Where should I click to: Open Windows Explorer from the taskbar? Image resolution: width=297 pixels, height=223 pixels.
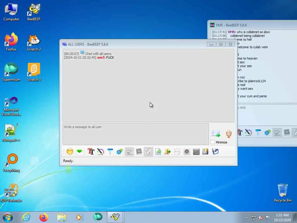(x=62, y=217)
